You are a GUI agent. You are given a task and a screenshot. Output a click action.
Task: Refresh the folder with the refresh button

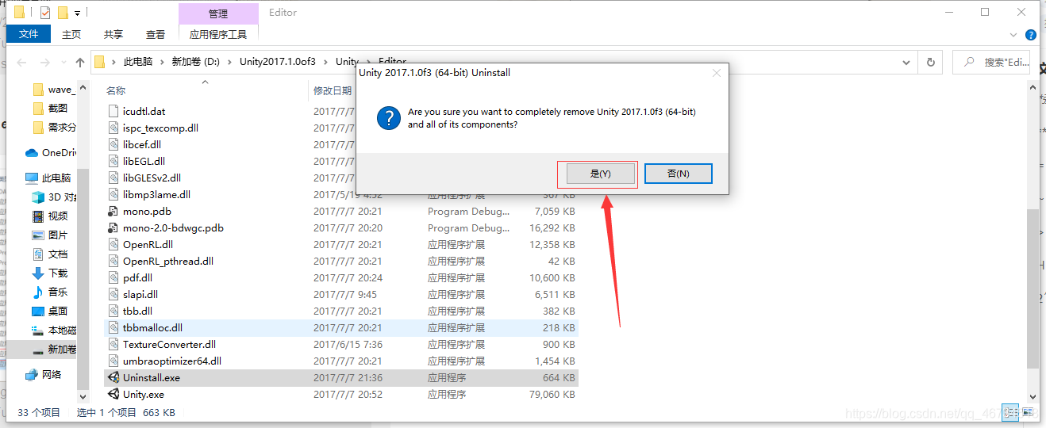tap(930, 62)
